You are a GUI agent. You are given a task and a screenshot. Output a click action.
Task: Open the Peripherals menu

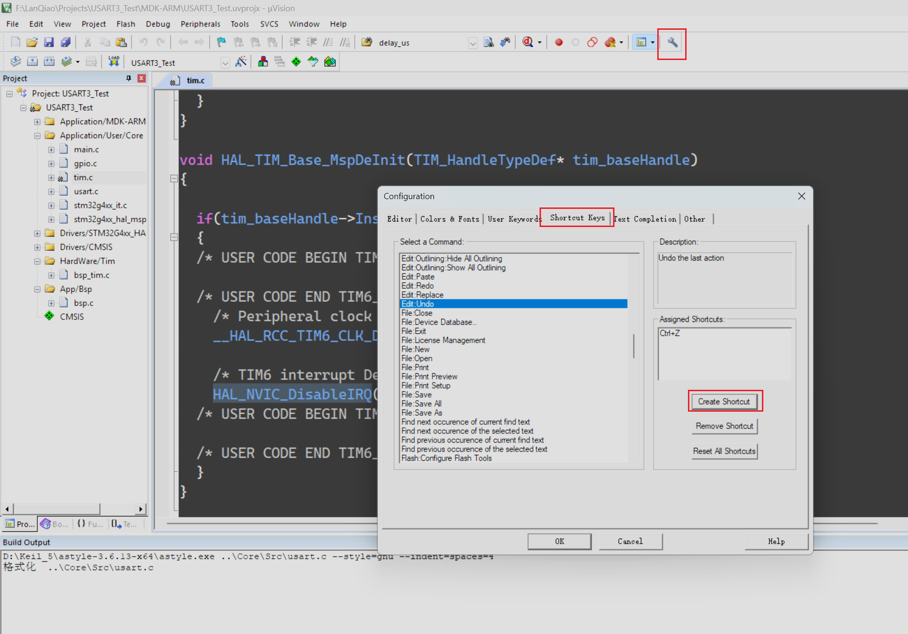coord(200,24)
